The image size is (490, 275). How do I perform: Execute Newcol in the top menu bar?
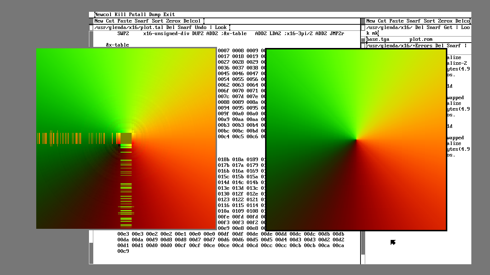click(103, 14)
